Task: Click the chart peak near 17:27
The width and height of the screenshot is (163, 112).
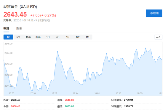Action: (57, 51)
